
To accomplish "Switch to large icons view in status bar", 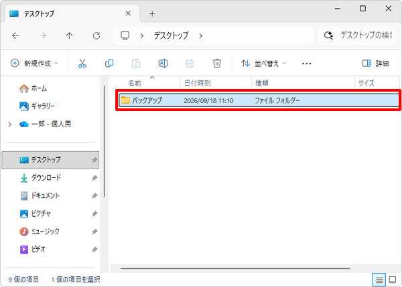I will [393, 280].
